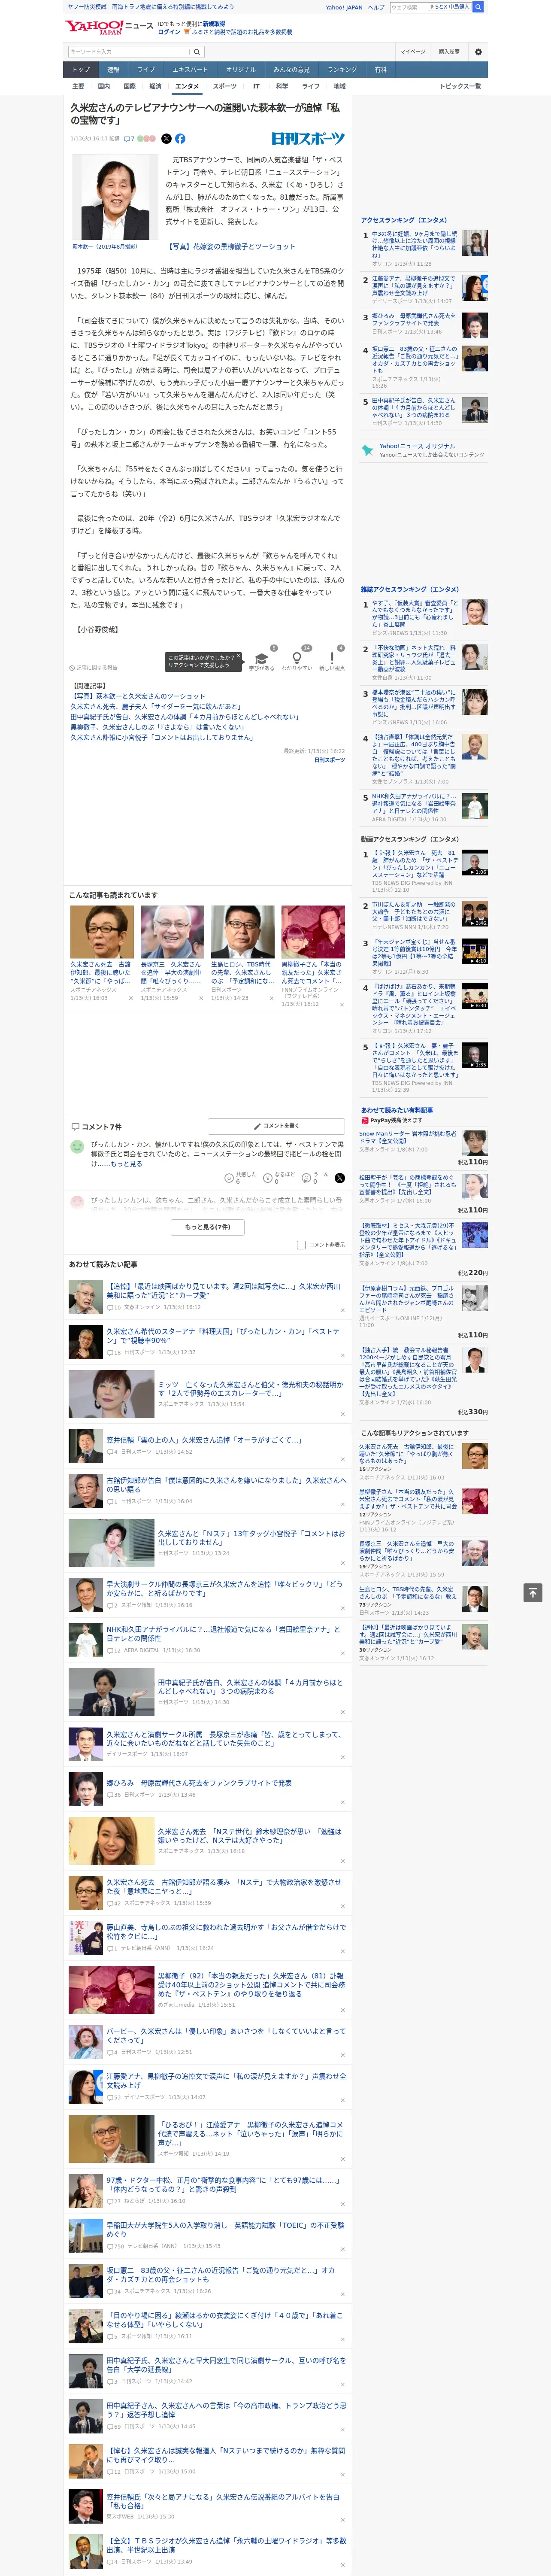Open the エキスパート tab
The width and height of the screenshot is (551, 2576).
tap(190, 70)
